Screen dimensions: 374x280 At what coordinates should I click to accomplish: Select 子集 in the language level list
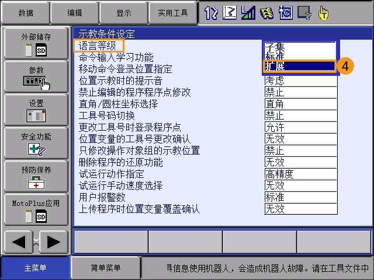[x=300, y=47]
